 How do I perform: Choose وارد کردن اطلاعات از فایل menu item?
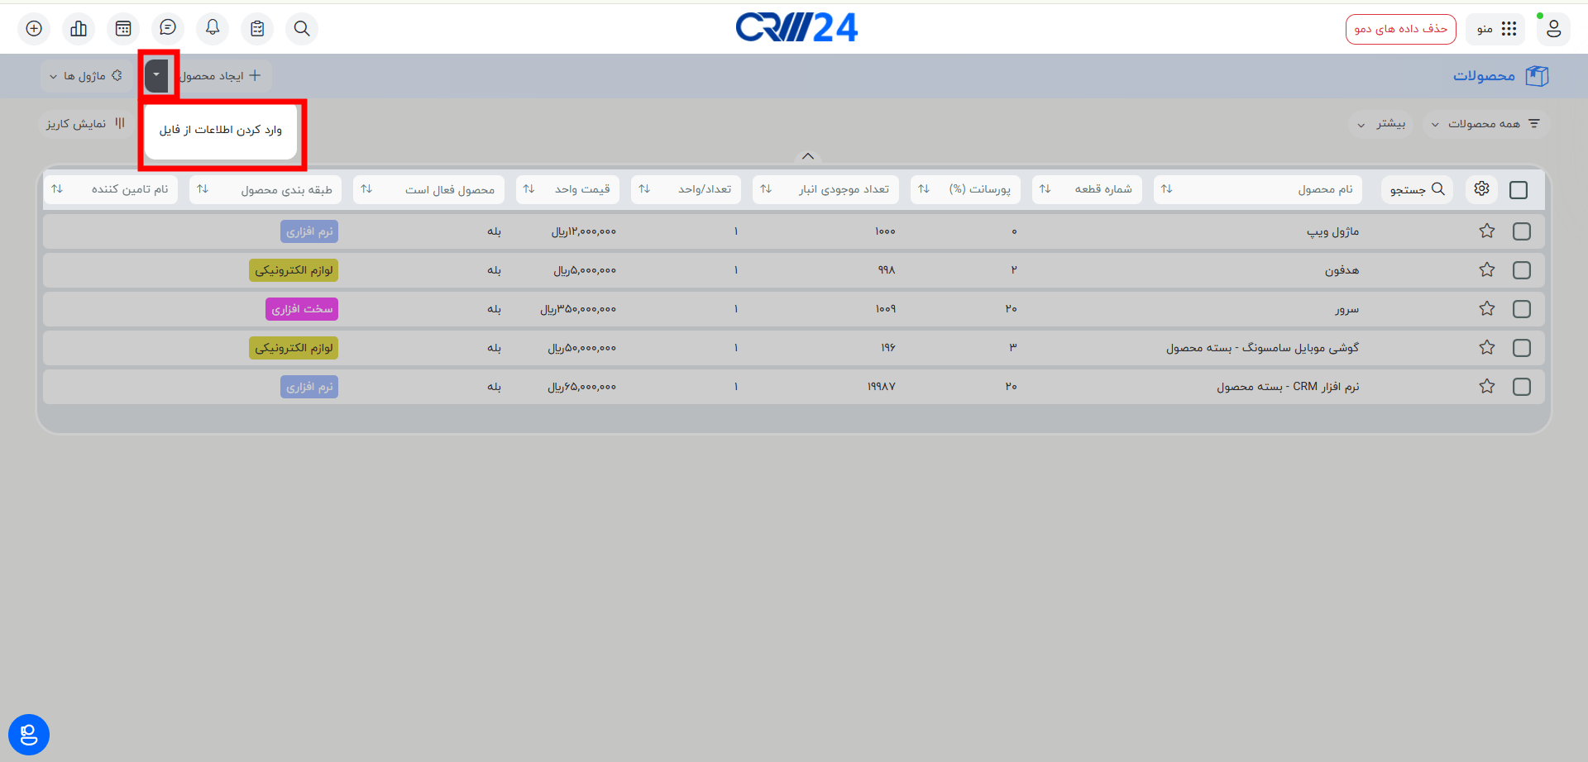tap(220, 131)
